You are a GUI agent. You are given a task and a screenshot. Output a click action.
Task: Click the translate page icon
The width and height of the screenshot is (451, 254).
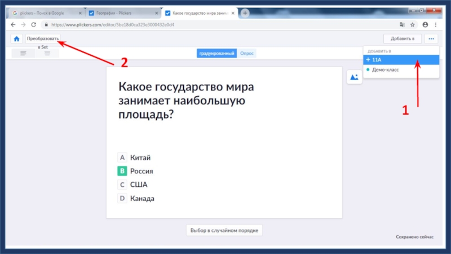pyautogui.click(x=401, y=25)
